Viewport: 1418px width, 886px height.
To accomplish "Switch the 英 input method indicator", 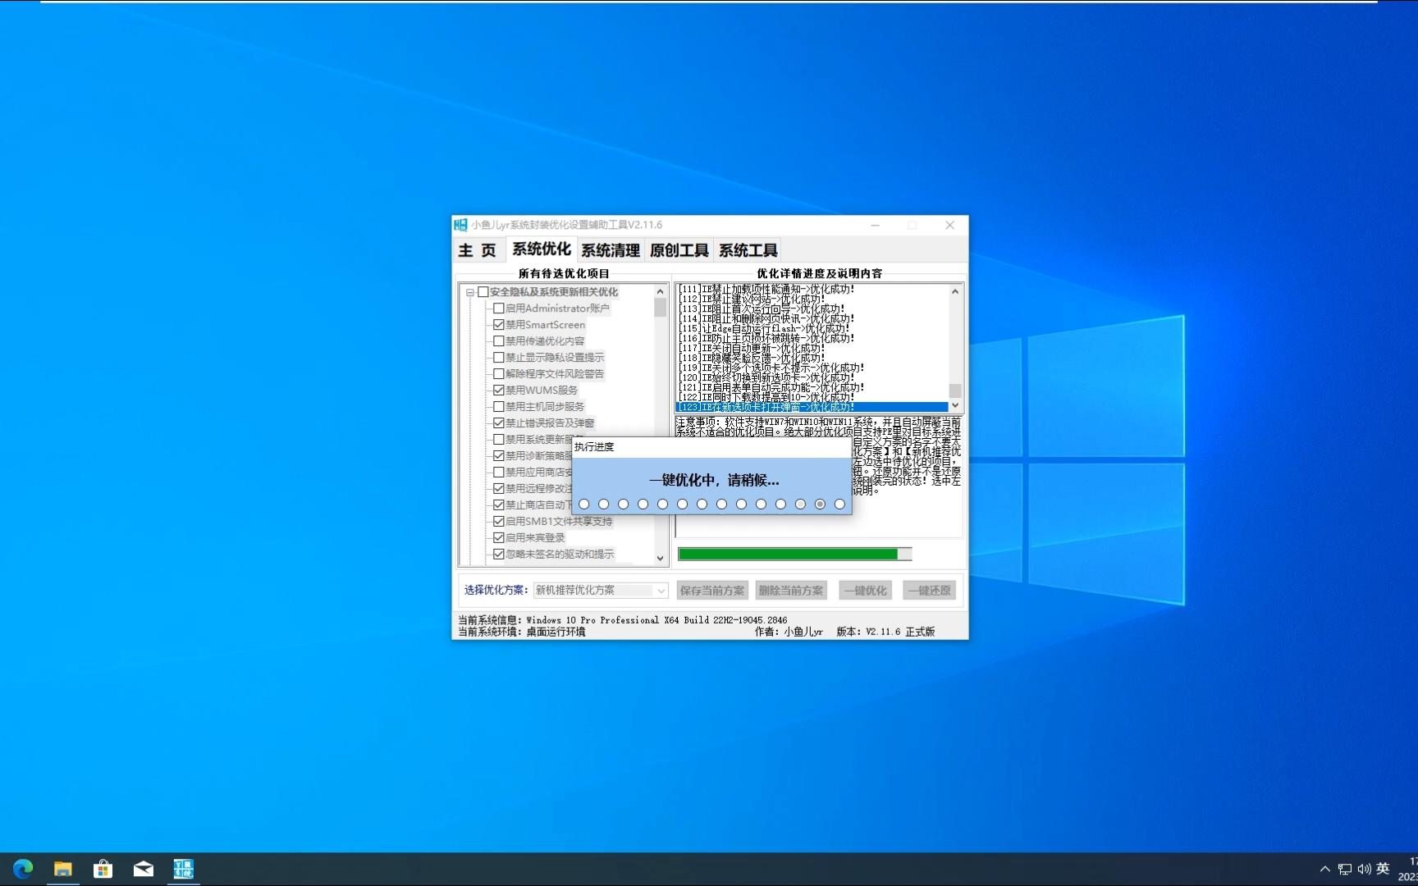I will [1384, 869].
